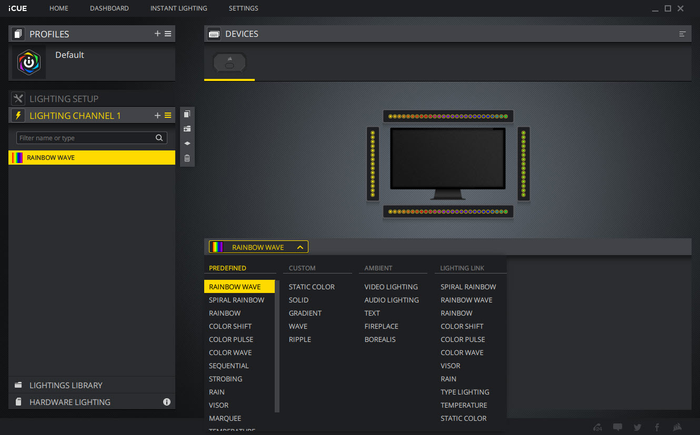Choose VISOR under Predefined

(219, 405)
